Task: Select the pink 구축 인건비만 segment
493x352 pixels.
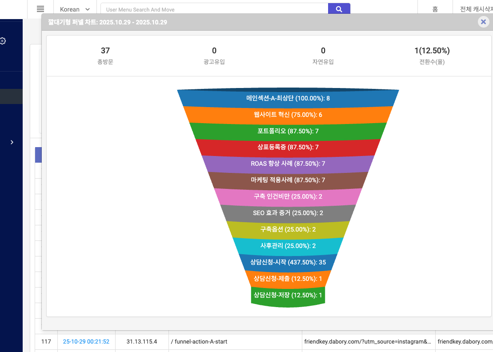Action: (288, 196)
